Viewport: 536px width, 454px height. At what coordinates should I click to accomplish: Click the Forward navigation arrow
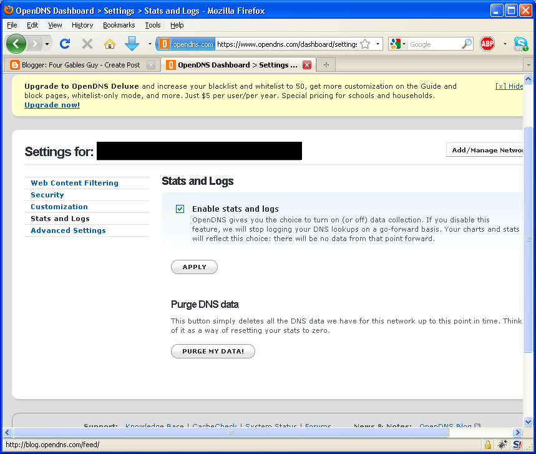pos(34,44)
